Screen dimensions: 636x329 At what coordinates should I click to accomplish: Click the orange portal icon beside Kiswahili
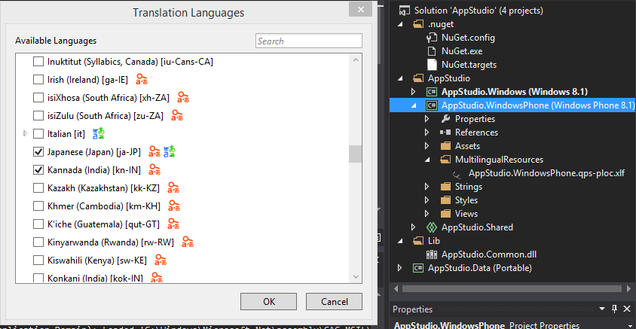pos(161,260)
